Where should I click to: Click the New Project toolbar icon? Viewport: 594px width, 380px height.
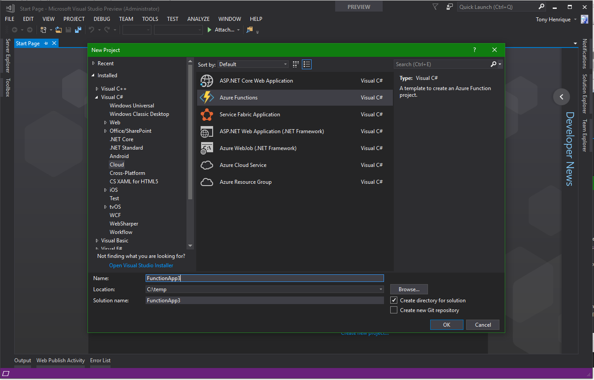click(x=44, y=30)
